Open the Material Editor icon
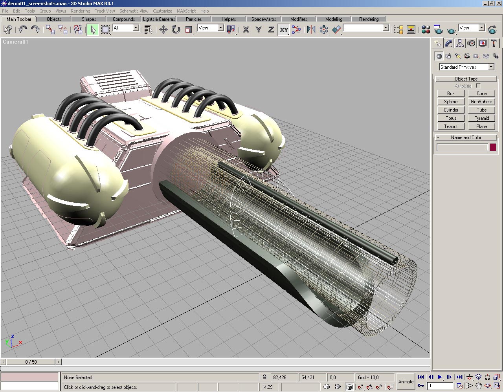The height and width of the screenshot is (392, 503). coord(426,29)
